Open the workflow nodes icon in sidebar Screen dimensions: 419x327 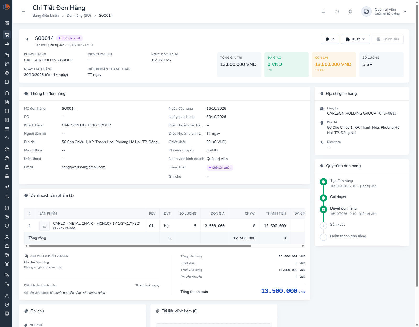pos(7,284)
